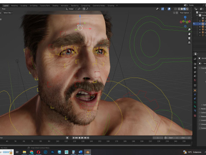Jump to previous keyframe in timeline
The height and width of the screenshot is (155, 206).
(76, 138)
